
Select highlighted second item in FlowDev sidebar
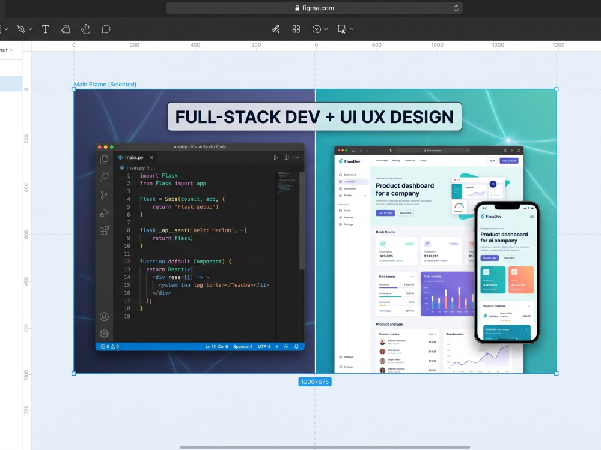[x=353, y=182]
